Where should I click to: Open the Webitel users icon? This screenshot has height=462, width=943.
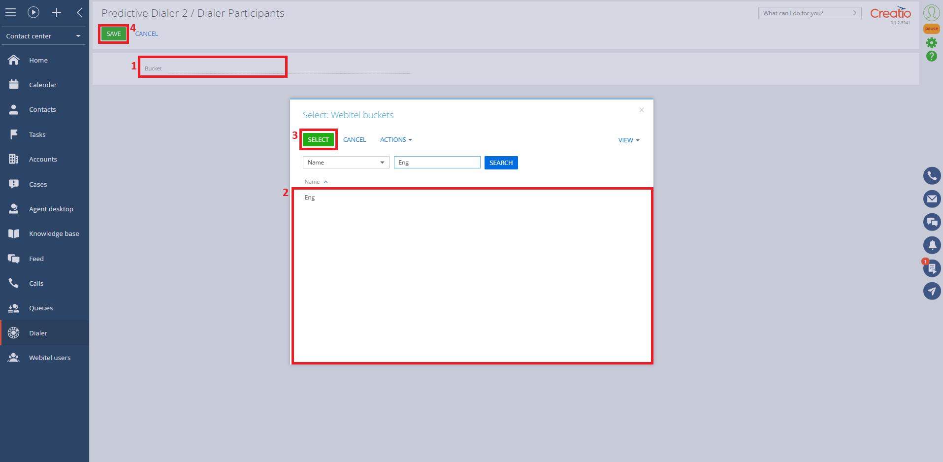[14, 358]
